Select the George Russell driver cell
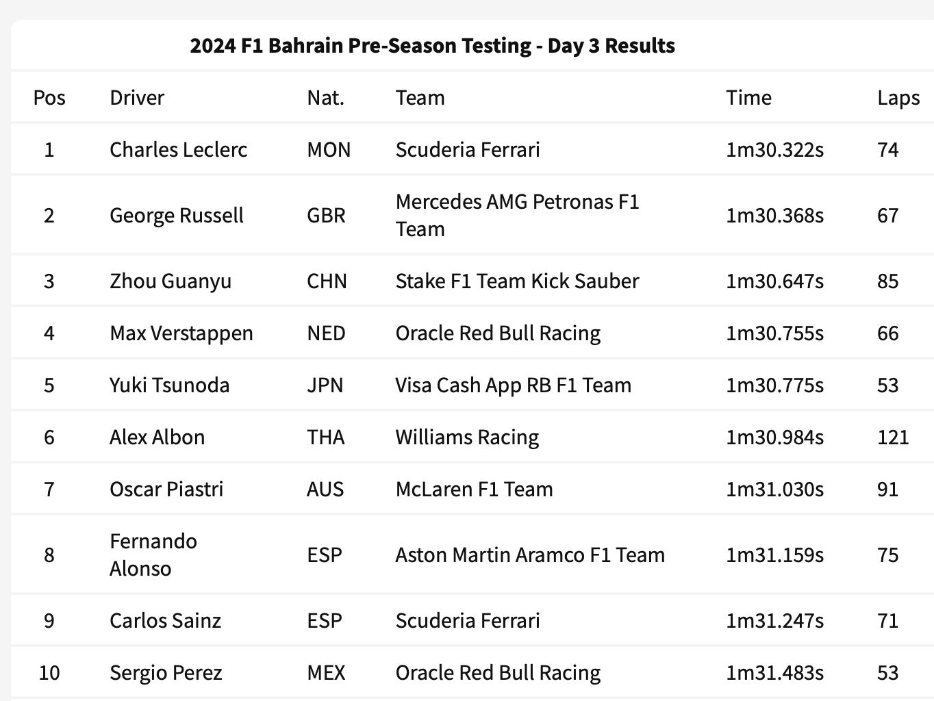This screenshot has width=934, height=701. 176,215
